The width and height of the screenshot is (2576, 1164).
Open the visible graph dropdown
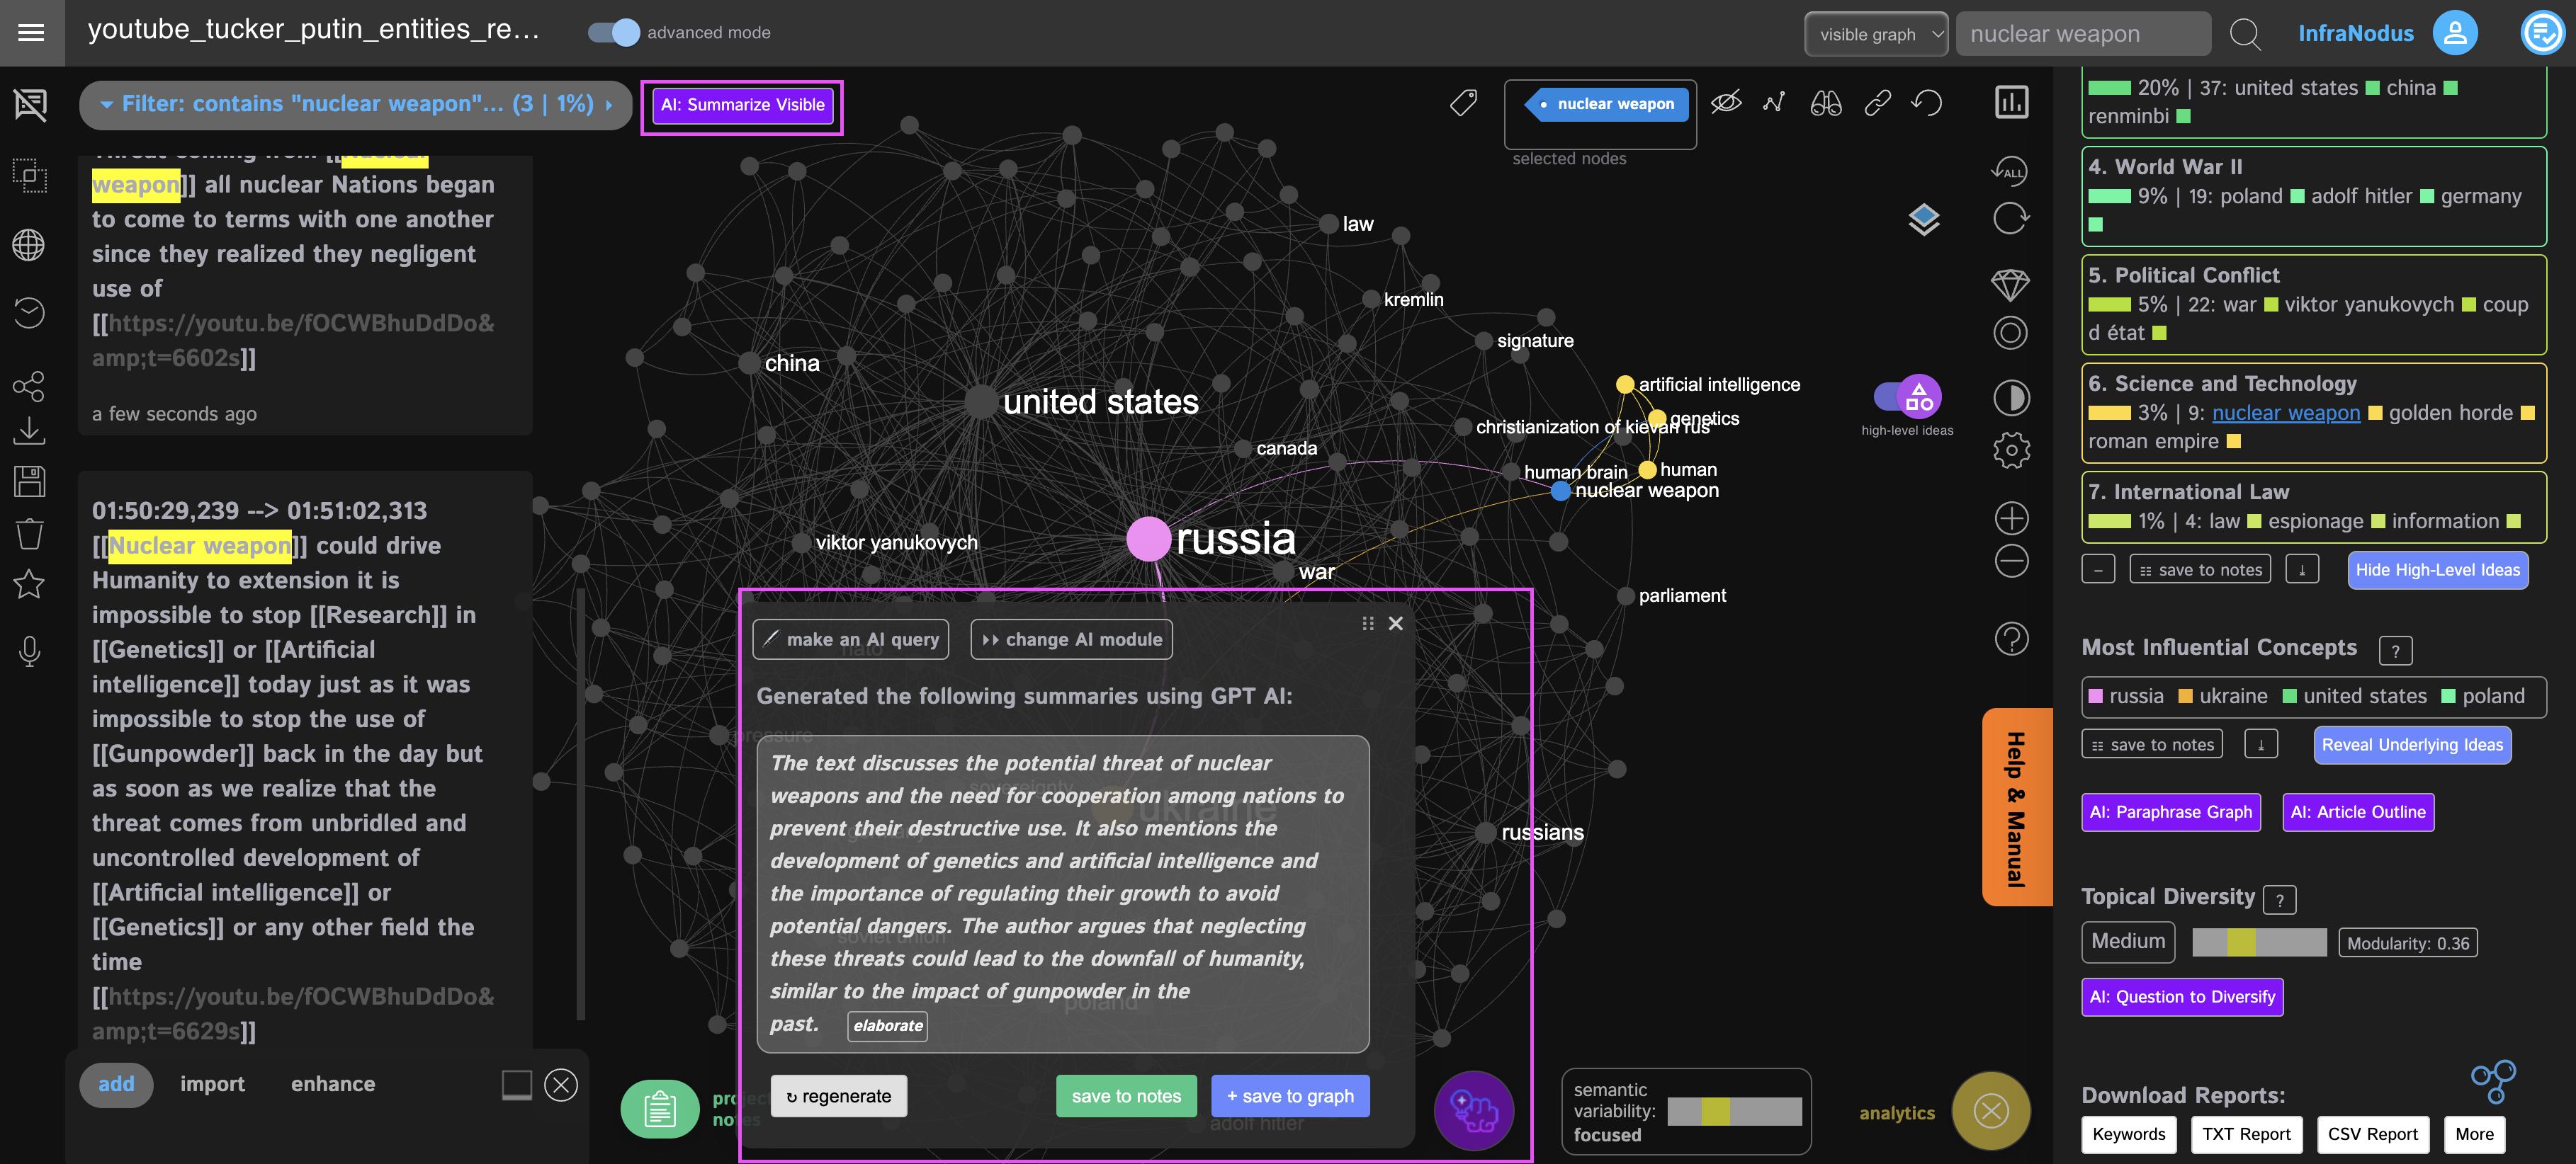(1875, 34)
